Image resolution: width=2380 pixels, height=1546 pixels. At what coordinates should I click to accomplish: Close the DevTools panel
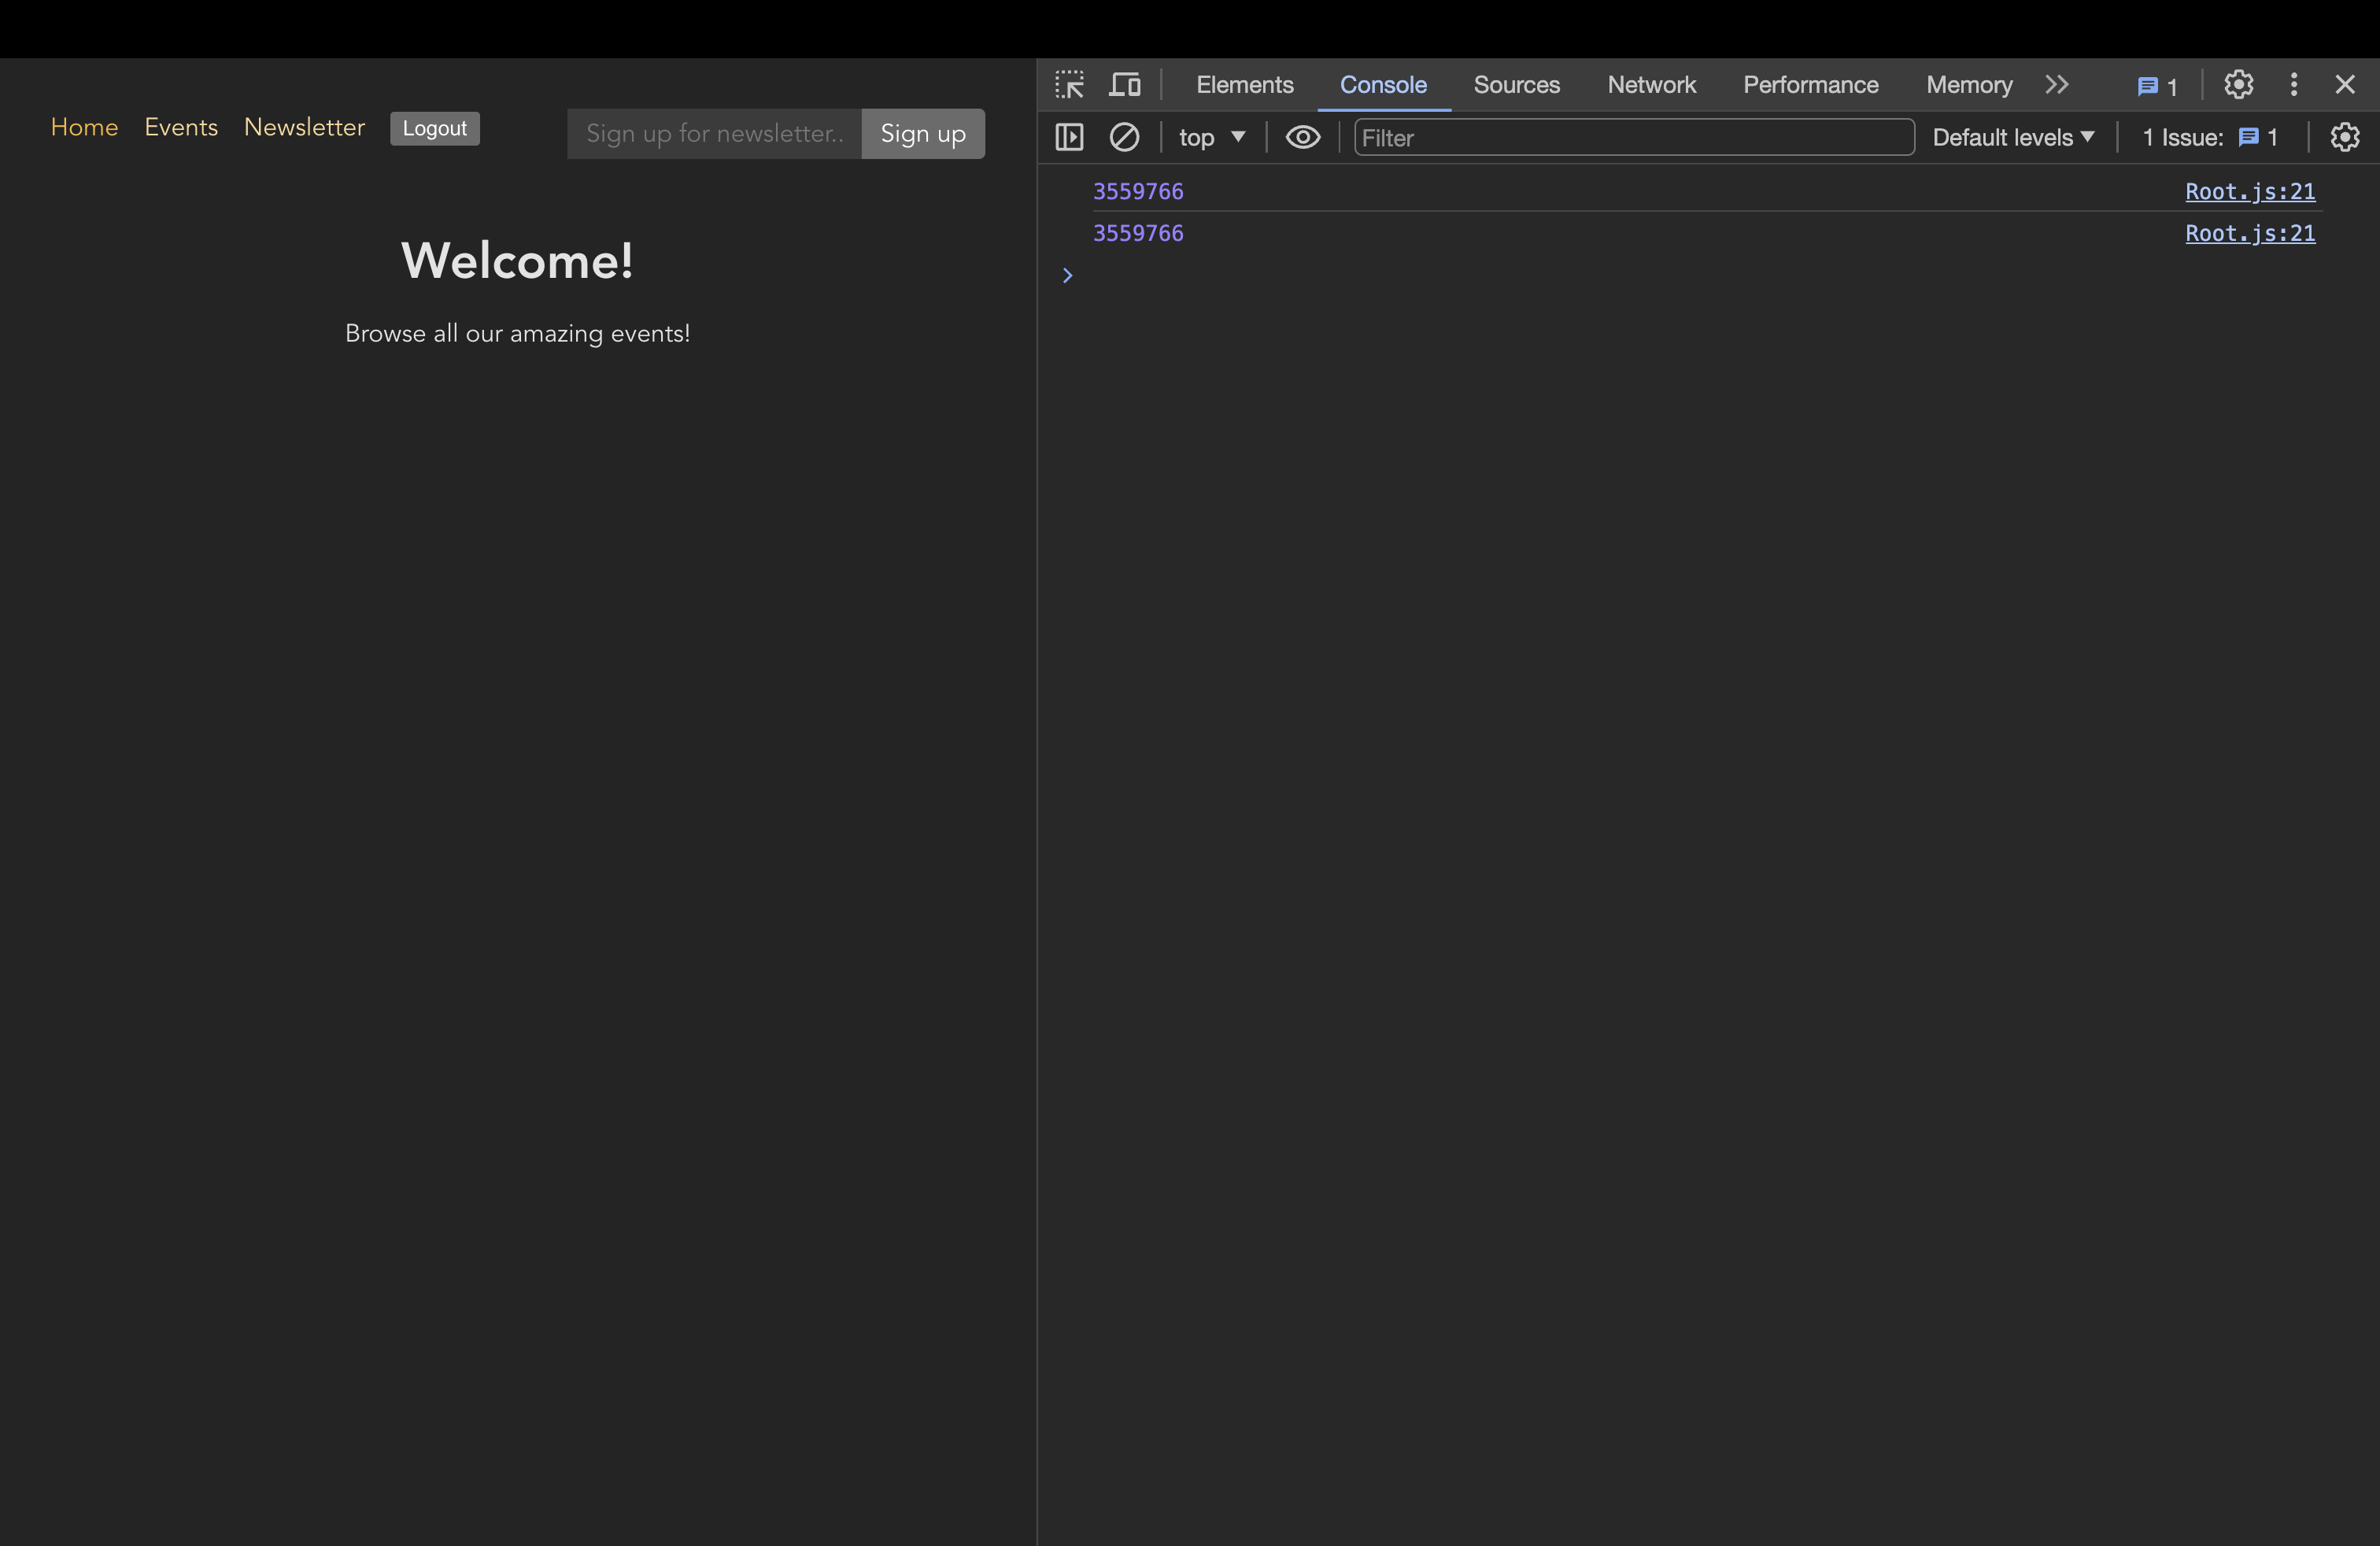pos(2345,85)
